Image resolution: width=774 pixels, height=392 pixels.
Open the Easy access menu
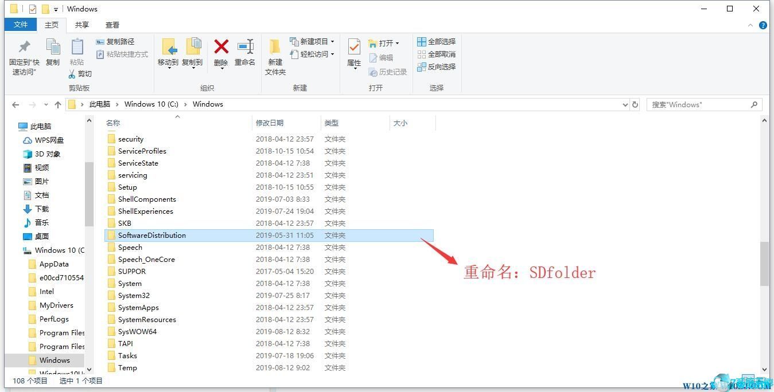(312, 54)
